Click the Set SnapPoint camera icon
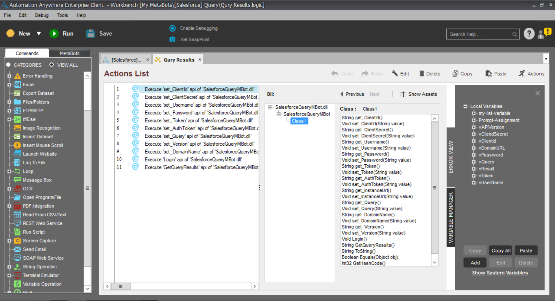 click(172, 39)
